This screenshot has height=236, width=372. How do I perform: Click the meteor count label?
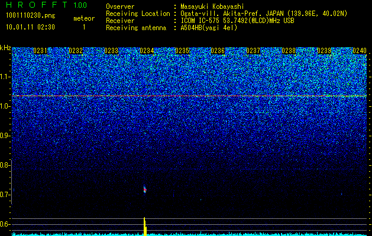[84, 18]
